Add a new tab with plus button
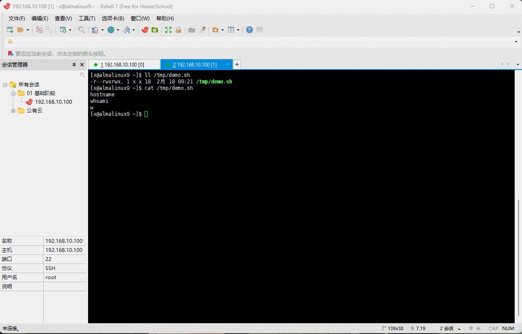Screen dimensions: 522x334 pos(237,65)
